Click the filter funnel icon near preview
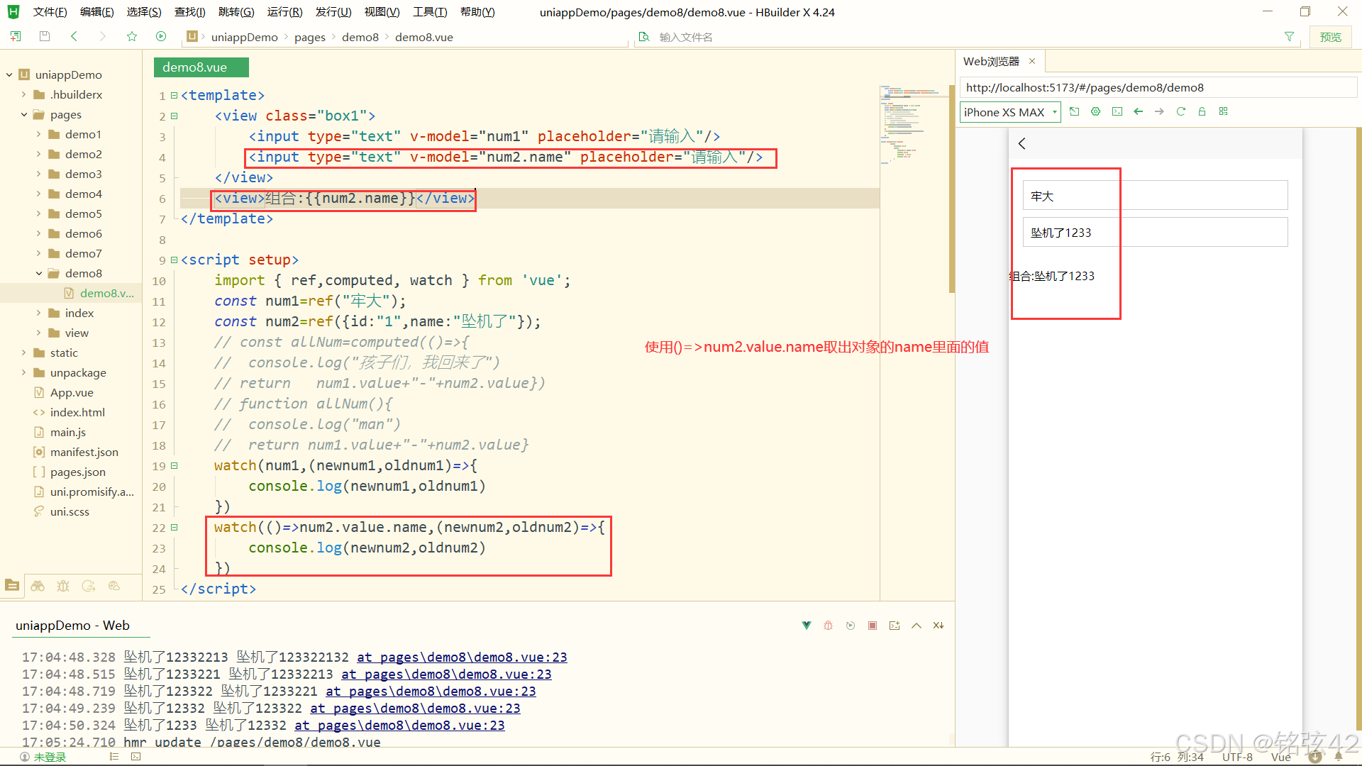Image resolution: width=1362 pixels, height=766 pixels. pos(1289,37)
